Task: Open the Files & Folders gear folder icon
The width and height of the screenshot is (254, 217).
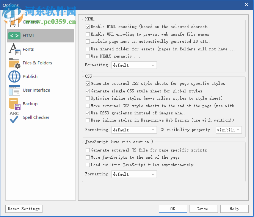Action: click(x=14, y=63)
